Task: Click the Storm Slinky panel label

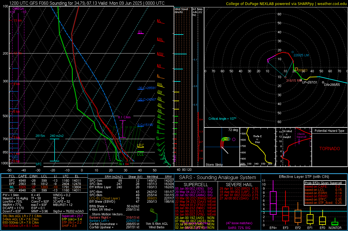Action: click(214, 165)
